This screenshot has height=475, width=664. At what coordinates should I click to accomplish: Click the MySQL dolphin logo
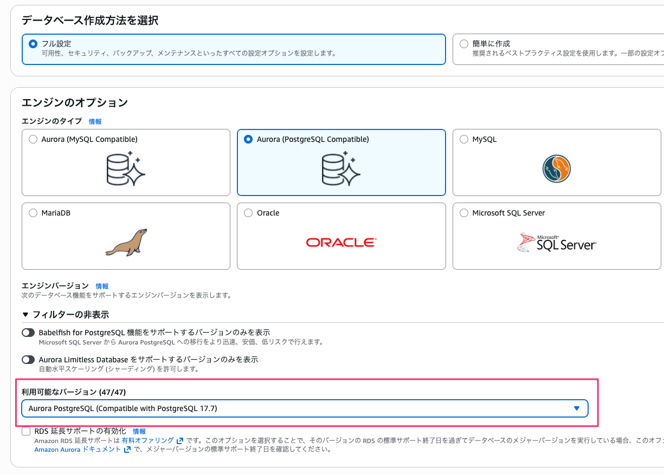[x=557, y=168]
